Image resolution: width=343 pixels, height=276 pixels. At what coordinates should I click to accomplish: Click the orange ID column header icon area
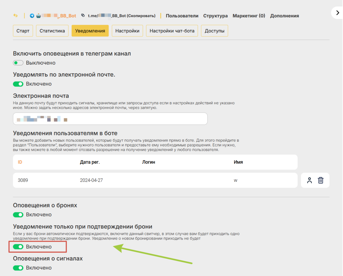(19, 162)
